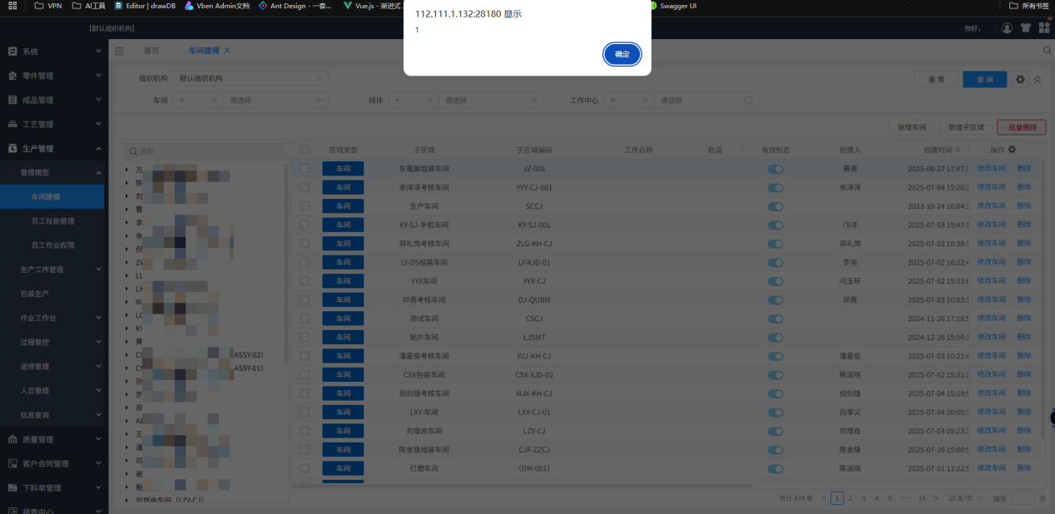
Task: Open column settings gear in the 操作 header
Action: (1011, 149)
